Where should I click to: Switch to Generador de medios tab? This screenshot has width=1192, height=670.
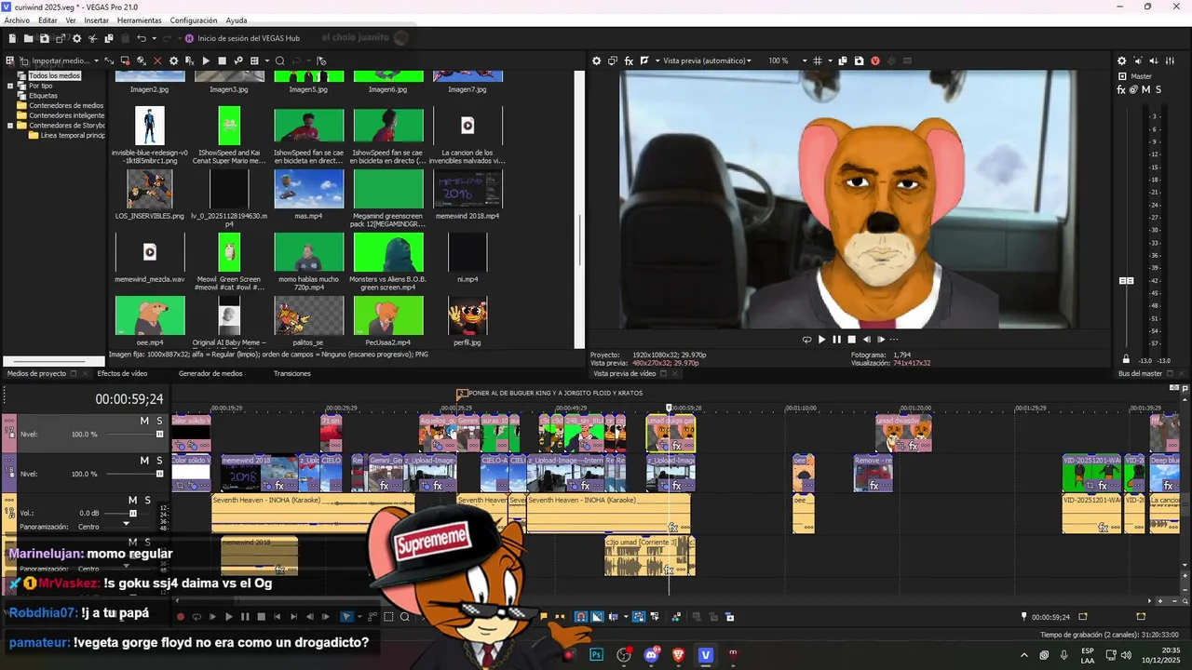(210, 373)
